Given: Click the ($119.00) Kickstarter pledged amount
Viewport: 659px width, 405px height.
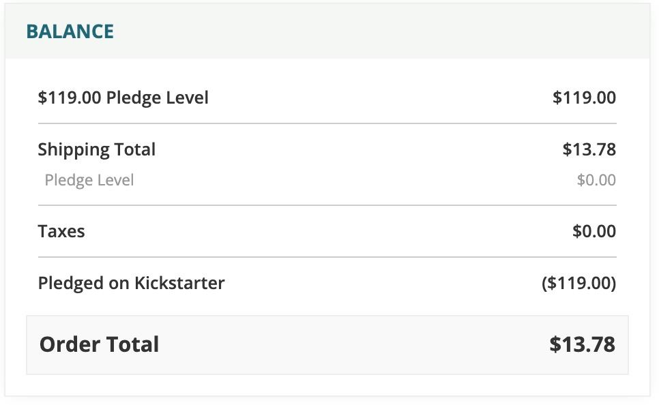Looking at the screenshot, I should pyautogui.click(x=579, y=283).
